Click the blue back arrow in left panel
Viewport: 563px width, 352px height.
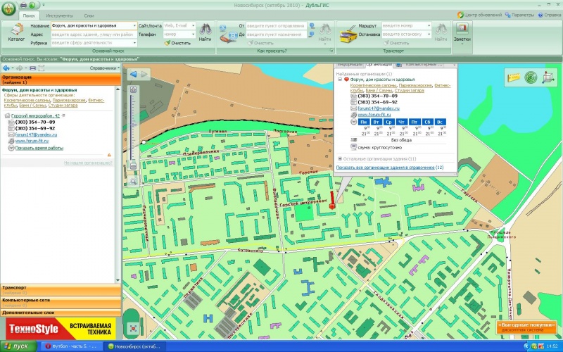click(x=6, y=68)
